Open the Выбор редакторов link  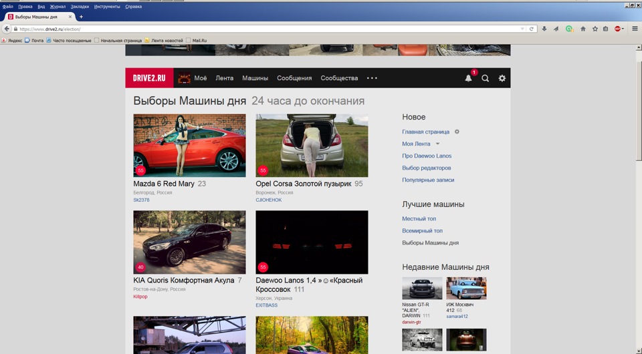426,168
